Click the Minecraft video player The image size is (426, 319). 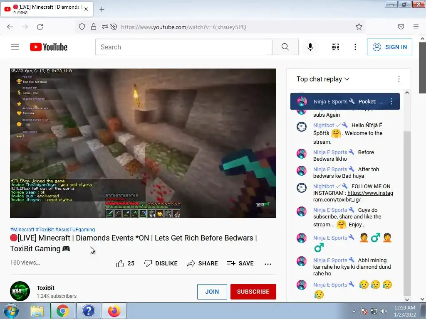tap(143, 143)
